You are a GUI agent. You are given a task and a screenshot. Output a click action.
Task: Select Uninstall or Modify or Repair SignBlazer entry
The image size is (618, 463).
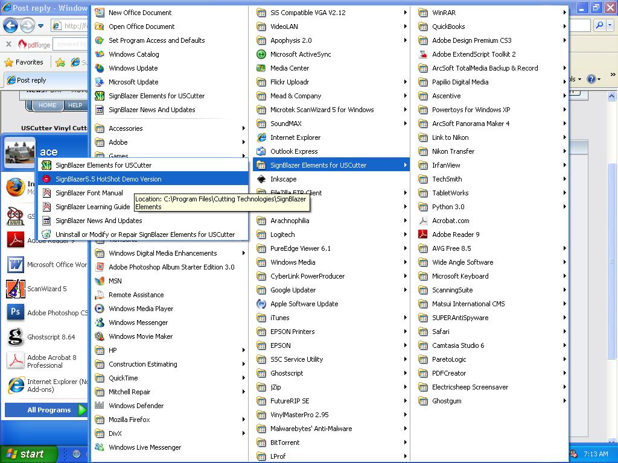pos(142,235)
